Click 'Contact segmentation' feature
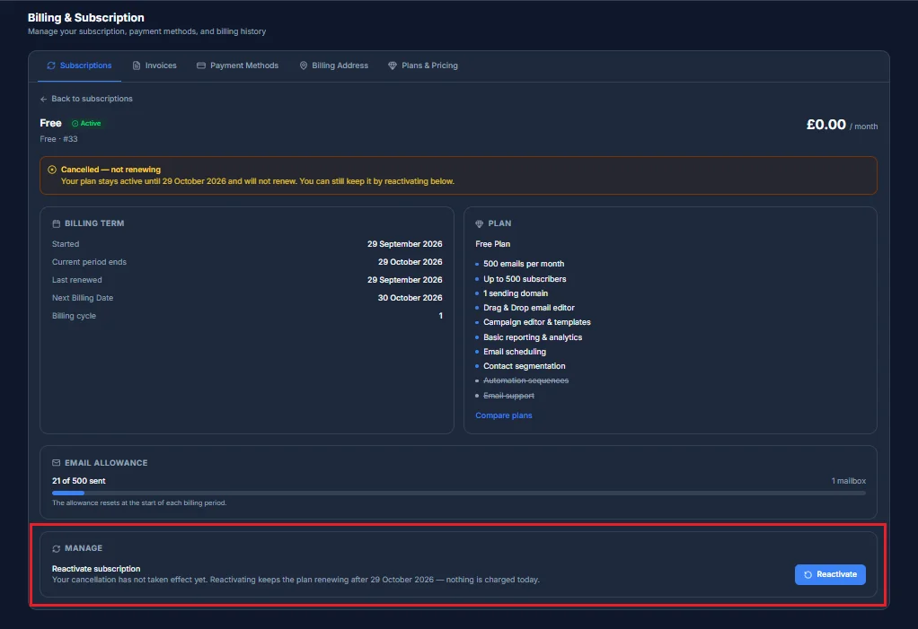Screen dimensions: 918x629 pos(525,366)
